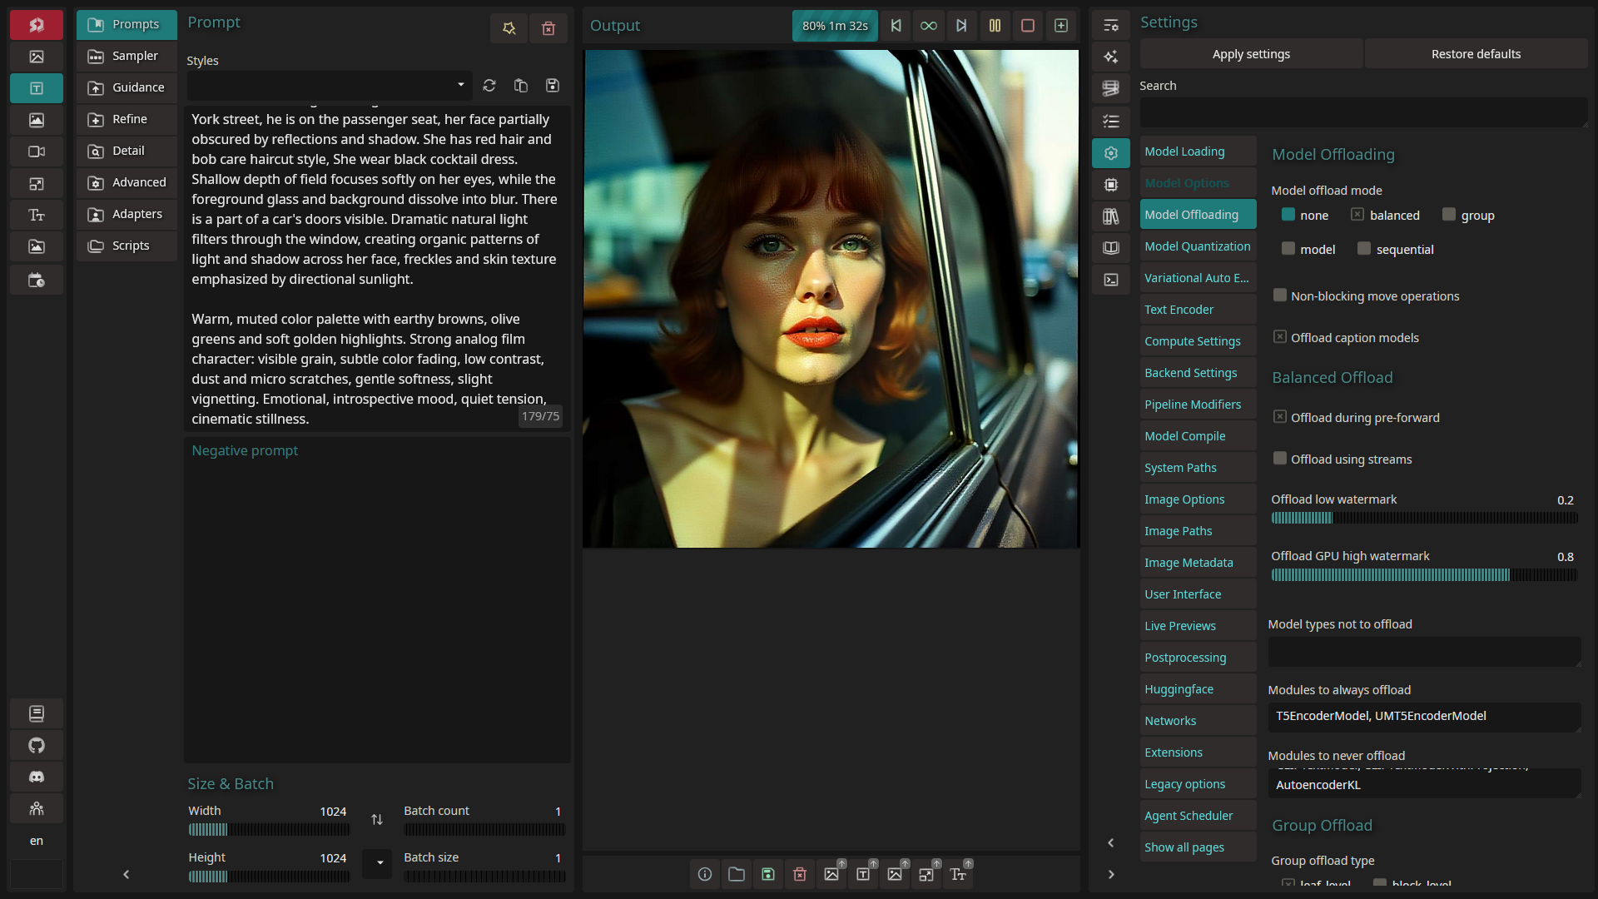1598x899 pixels.
Task: Click the image info icon below the output
Action: tap(705, 874)
